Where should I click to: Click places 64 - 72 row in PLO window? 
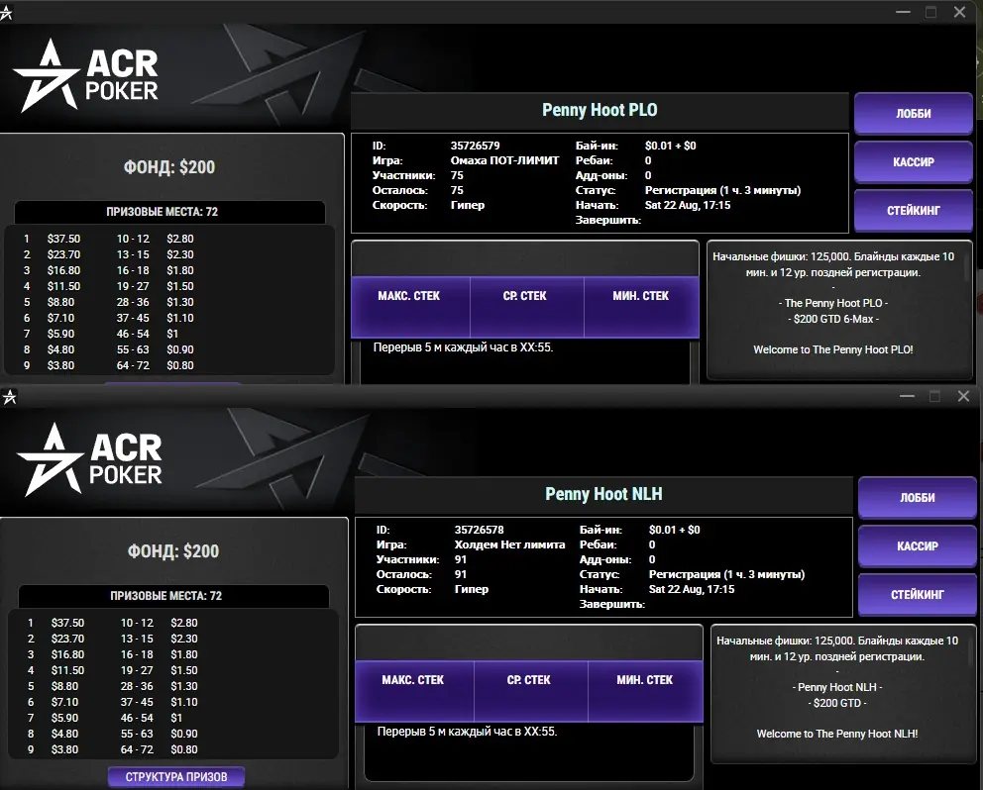point(155,365)
